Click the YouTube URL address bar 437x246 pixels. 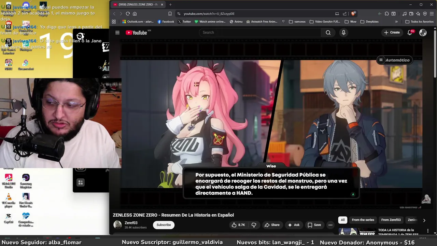(x=209, y=14)
